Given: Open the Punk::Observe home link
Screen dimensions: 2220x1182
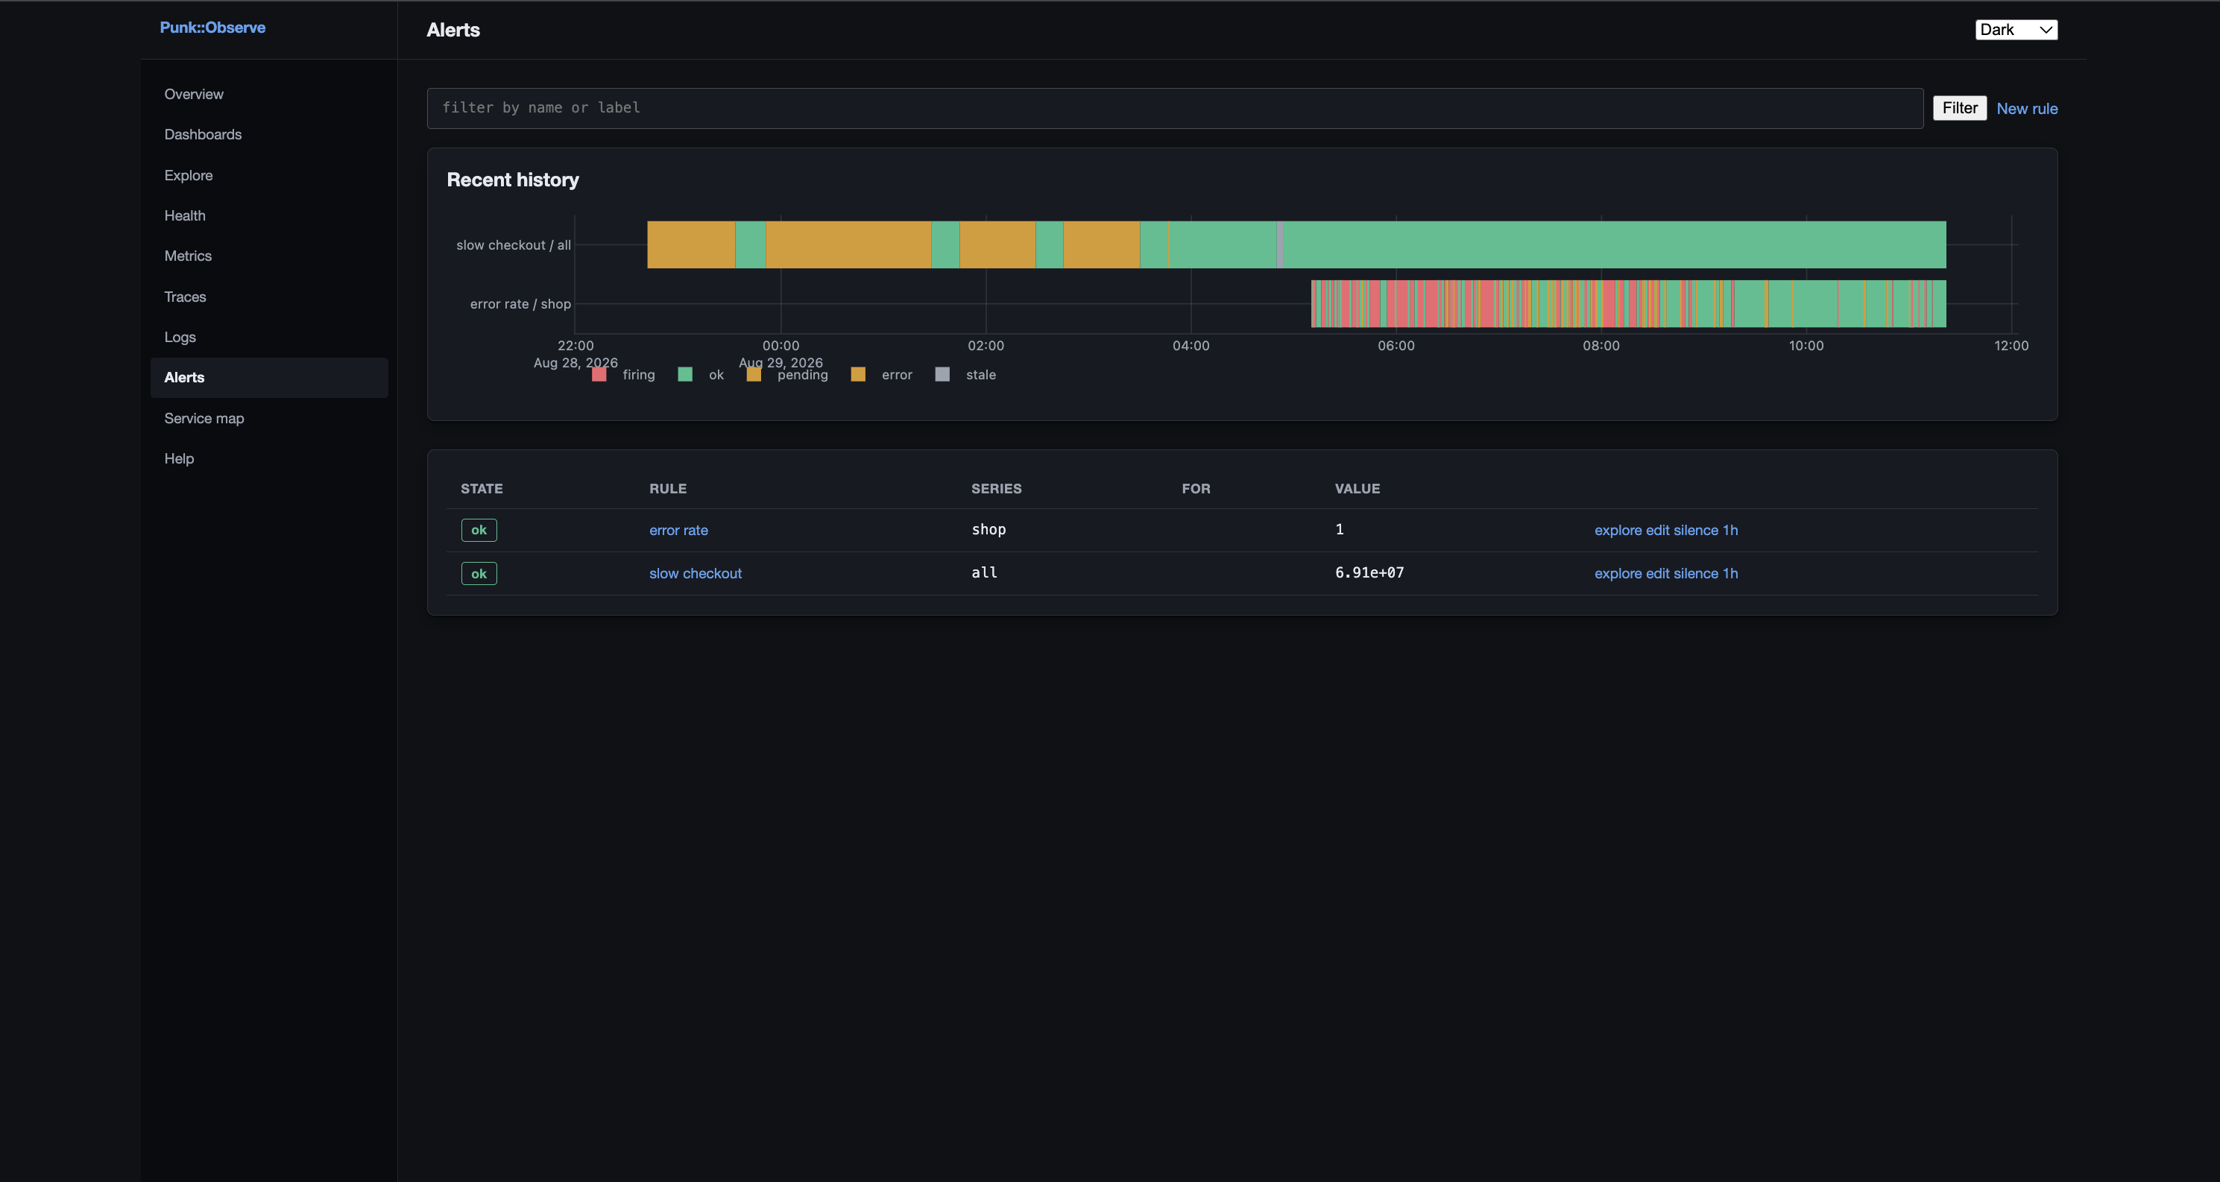Looking at the screenshot, I should pyautogui.click(x=212, y=28).
